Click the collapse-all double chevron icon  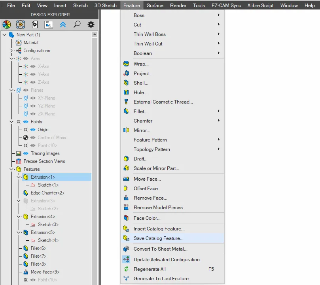click(x=63, y=25)
